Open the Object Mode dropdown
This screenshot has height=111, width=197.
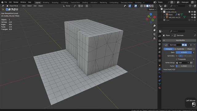click(x=13, y=6)
